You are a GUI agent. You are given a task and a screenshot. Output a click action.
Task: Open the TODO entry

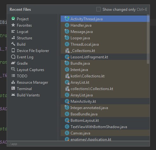point(22,76)
